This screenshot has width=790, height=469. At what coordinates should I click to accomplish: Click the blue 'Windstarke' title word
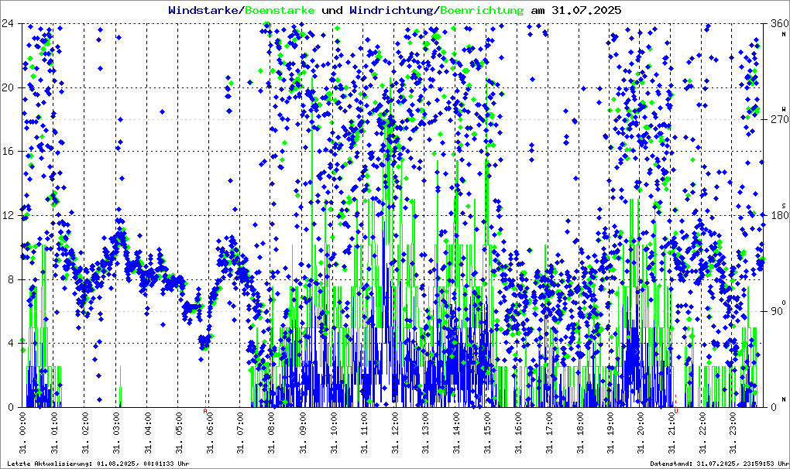204,10
